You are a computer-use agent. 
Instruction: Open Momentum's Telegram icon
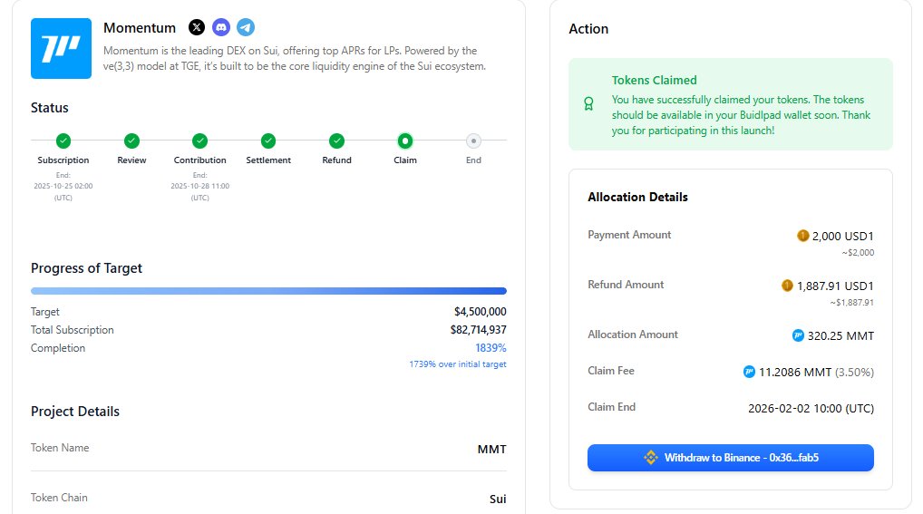(246, 27)
